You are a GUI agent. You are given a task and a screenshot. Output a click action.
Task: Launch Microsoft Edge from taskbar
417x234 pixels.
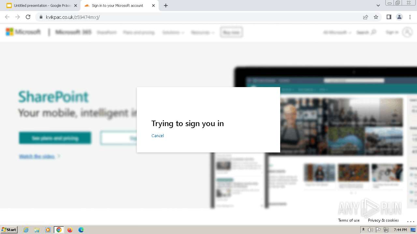tap(81, 230)
